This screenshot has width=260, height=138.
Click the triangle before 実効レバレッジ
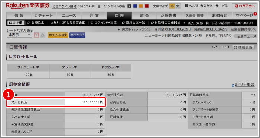(119, 29)
